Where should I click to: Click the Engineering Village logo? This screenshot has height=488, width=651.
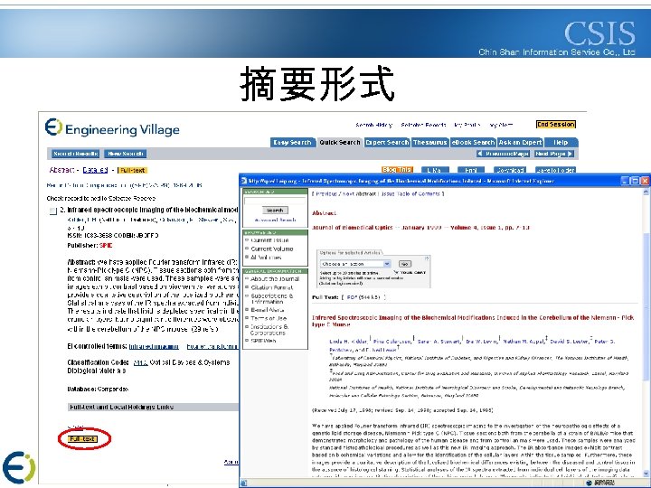pyautogui.click(x=112, y=127)
